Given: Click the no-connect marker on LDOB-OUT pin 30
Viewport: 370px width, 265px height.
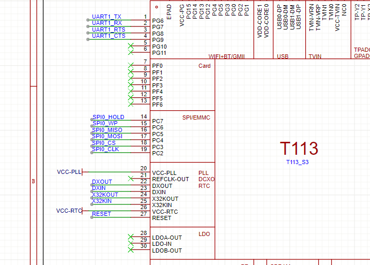Looking at the screenshot, I should (131, 249).
